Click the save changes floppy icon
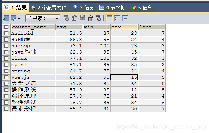The width and height of the screenshot is (209, 133). 82,18
